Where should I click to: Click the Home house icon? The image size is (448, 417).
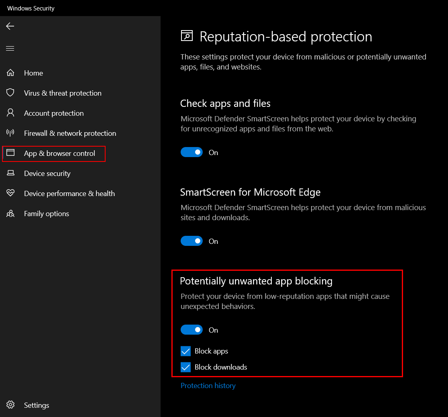coord(10,73)
